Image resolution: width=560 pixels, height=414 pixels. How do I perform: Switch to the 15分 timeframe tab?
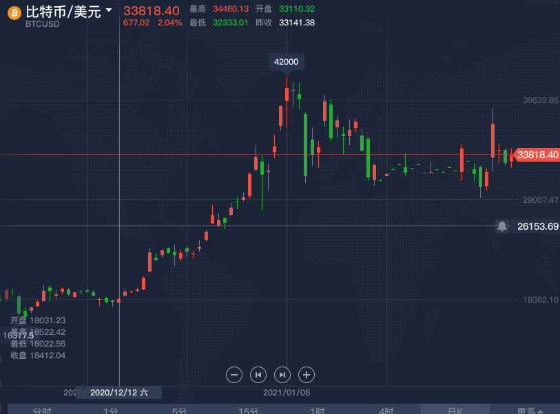[249, 411]
